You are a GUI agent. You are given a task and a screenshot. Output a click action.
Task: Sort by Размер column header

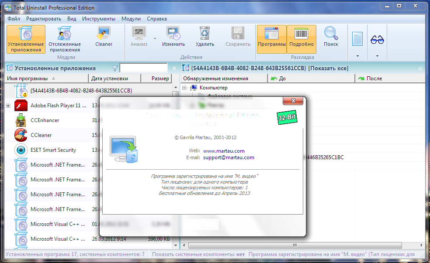(x=156, y=78)
